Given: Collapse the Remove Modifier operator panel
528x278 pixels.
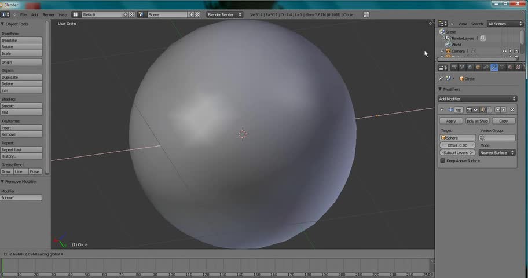Looking at the screenshot, I should 3,182.
